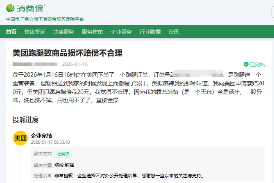Click the green 已完结 checkmark icon

246,64
